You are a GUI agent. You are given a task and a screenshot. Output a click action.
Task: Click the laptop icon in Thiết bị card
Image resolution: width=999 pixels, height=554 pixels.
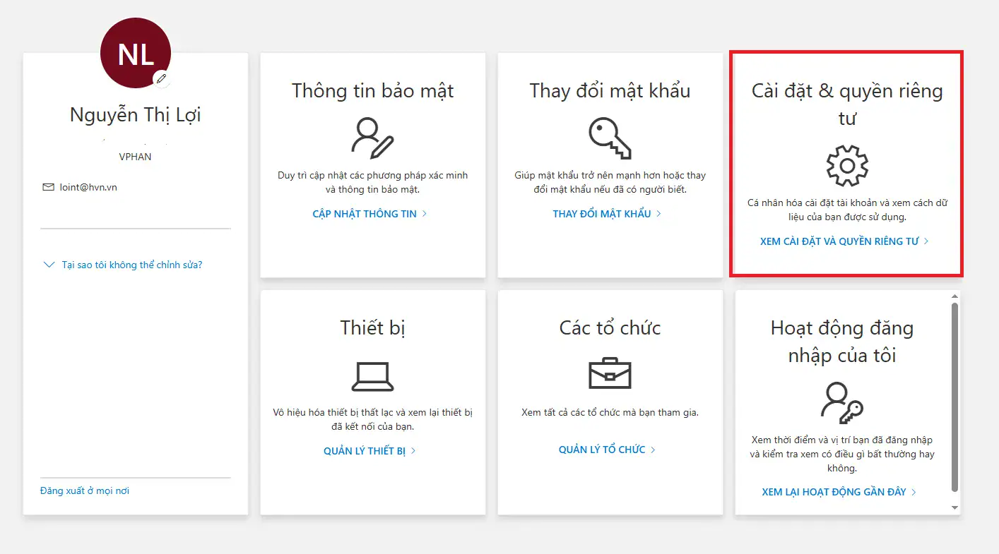click(x=372, y=376)
